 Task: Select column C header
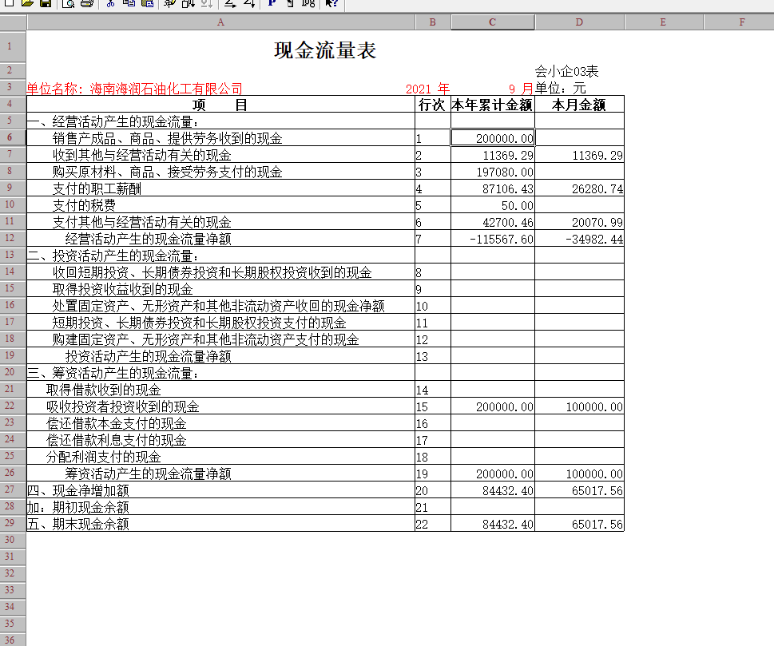[493, 22]
